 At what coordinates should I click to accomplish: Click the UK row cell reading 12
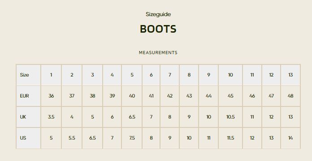(x=271, y=117)
